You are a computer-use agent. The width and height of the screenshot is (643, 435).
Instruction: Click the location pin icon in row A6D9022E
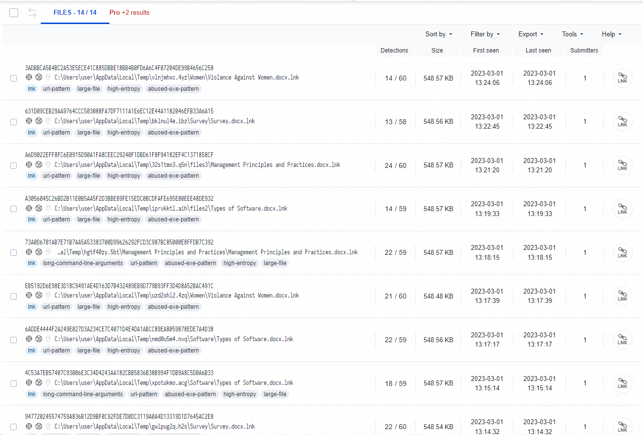pos(48,164)
